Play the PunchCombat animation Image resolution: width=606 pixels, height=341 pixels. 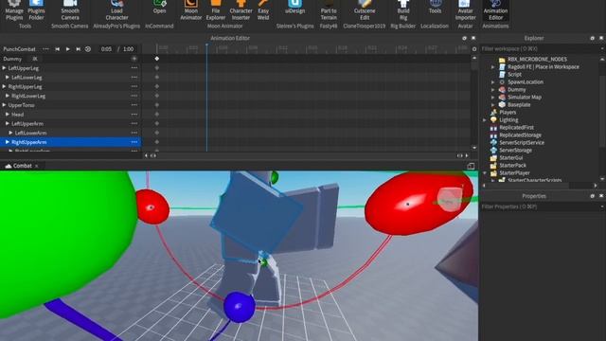point(67,49)
